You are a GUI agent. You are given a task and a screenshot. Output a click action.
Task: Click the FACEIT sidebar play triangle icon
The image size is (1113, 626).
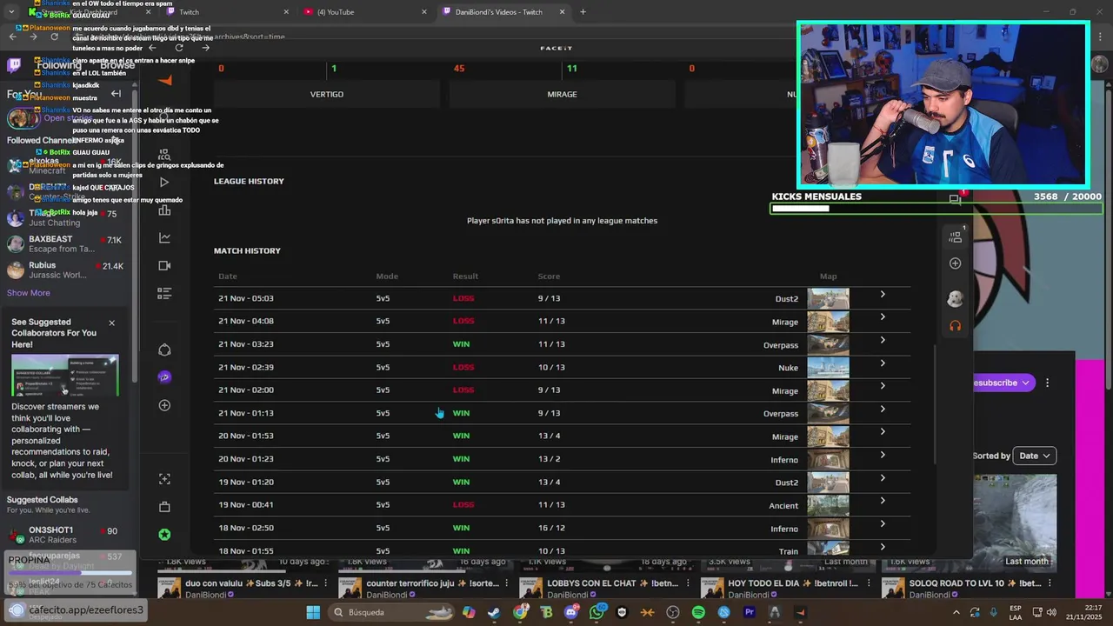click(164, 183)
